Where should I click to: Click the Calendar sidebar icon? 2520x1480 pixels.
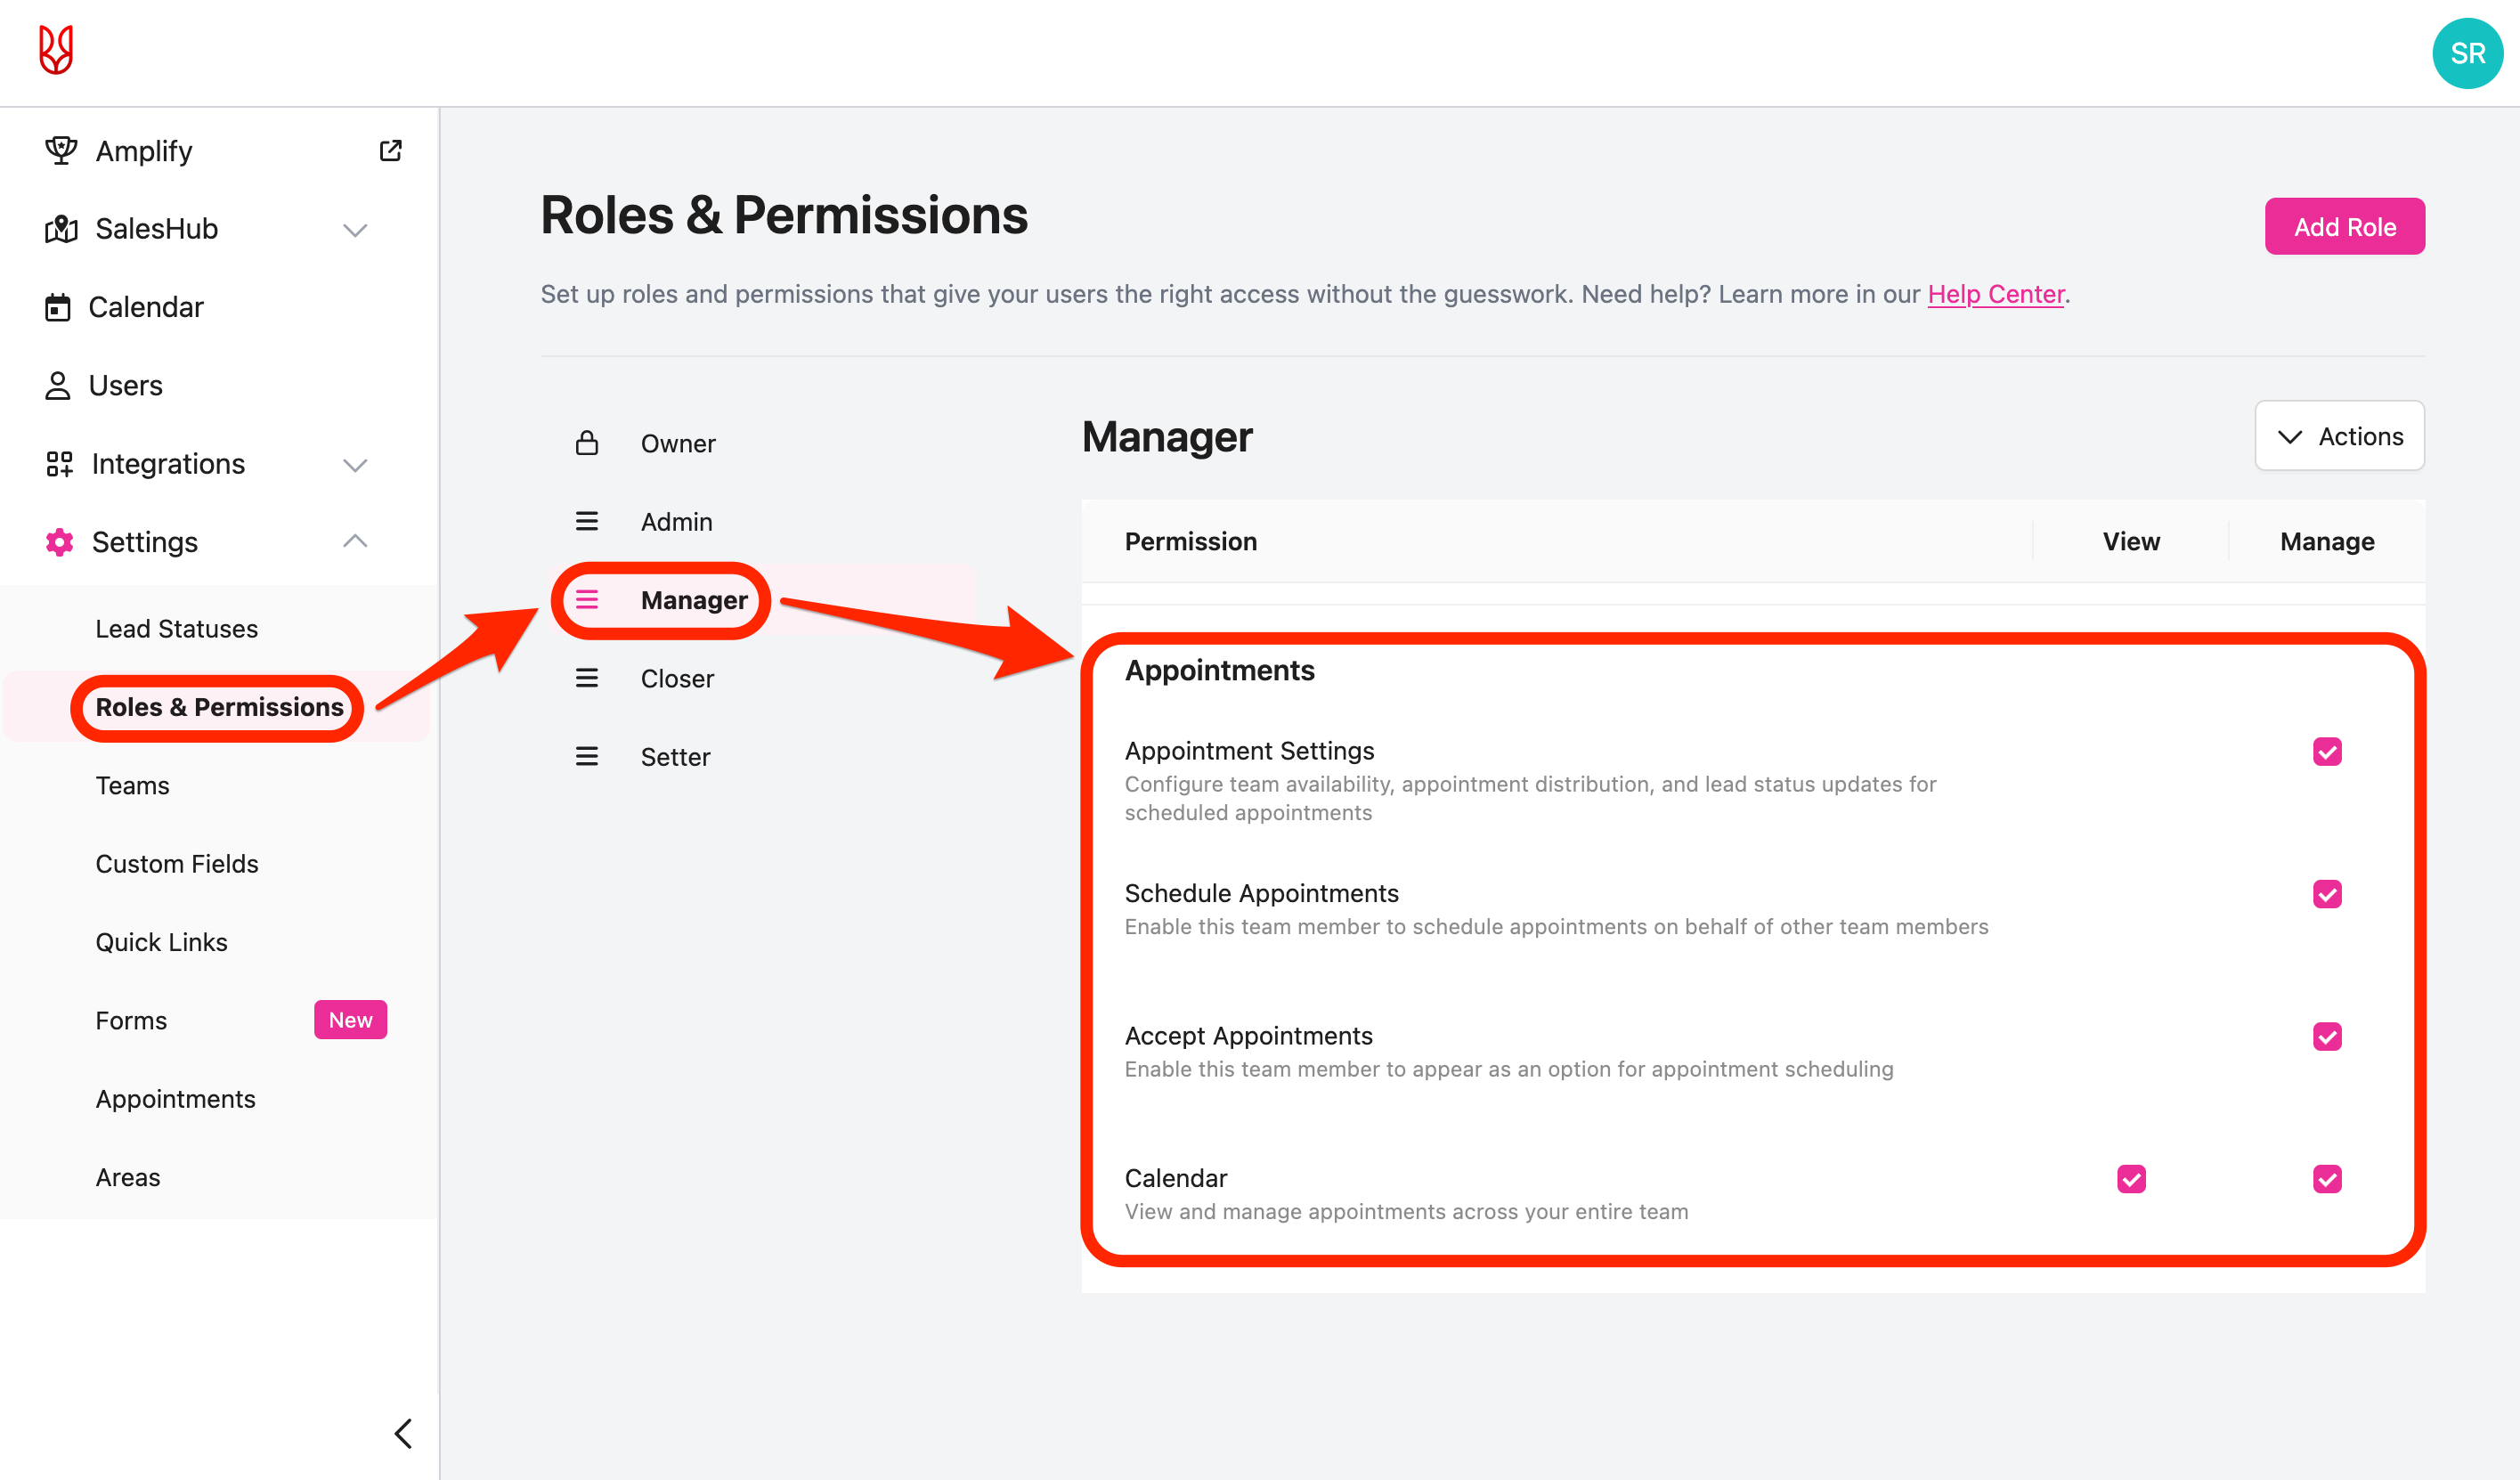coord(58,307)
